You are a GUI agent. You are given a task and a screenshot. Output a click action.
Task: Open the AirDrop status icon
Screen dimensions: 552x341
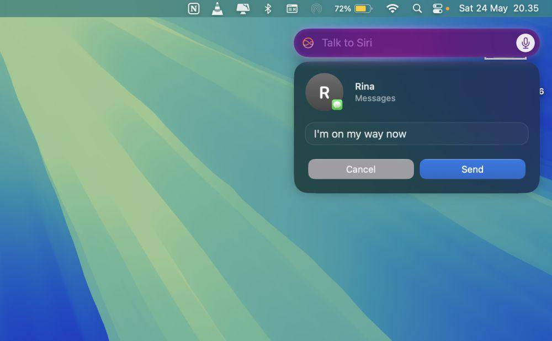click(316, 8)
